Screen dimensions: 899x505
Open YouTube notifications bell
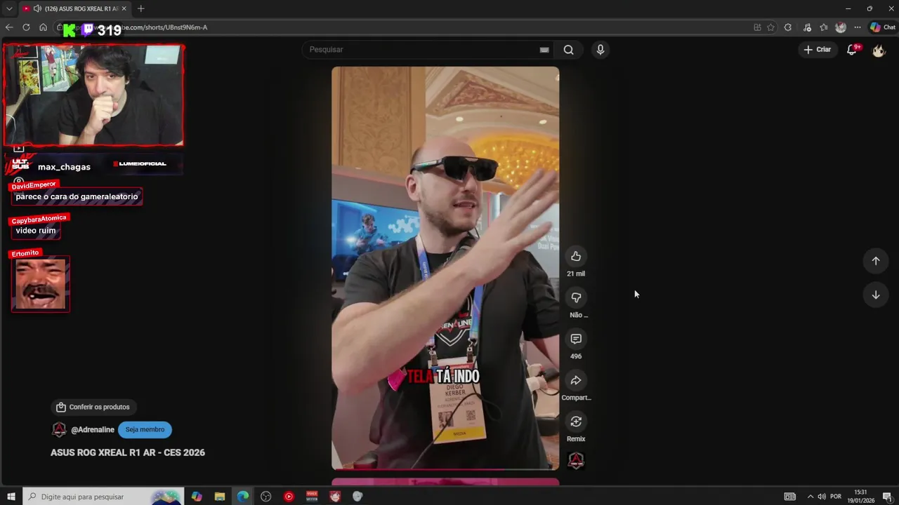[852, 50]
